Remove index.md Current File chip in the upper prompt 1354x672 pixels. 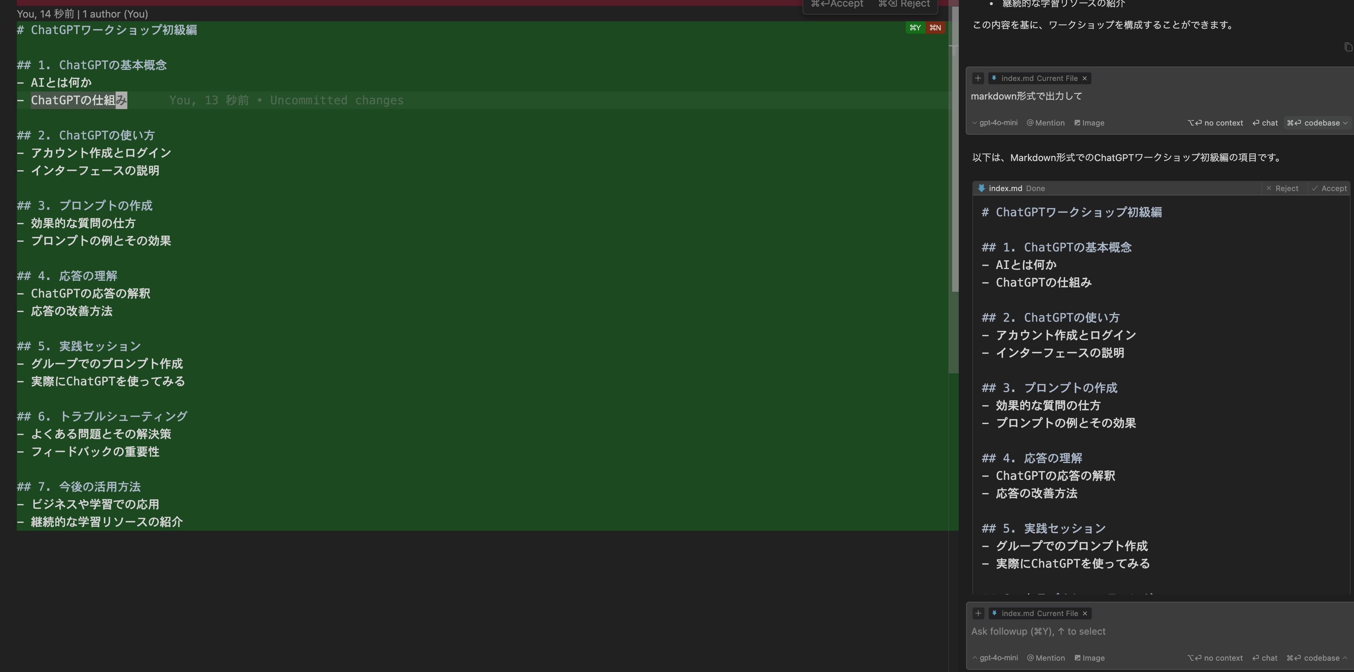[1084, 78]
